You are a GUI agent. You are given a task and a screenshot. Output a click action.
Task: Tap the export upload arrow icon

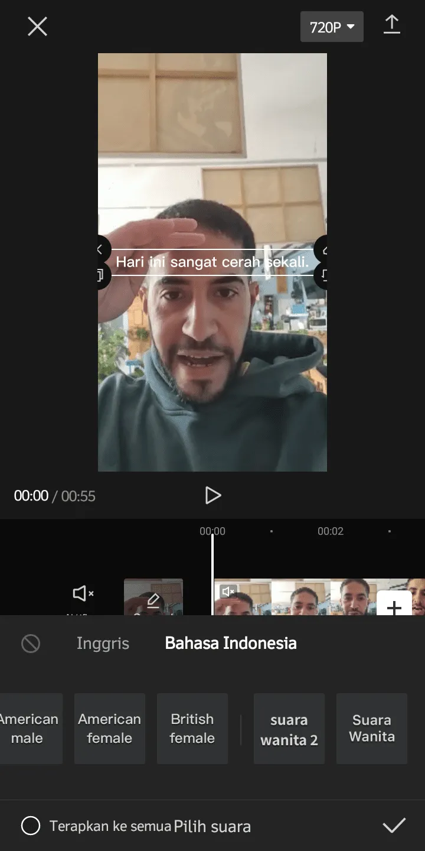392,25
